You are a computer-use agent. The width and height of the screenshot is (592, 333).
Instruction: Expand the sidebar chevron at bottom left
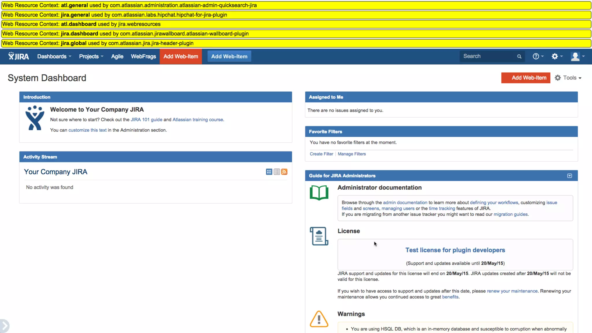(x=5, y=326)
